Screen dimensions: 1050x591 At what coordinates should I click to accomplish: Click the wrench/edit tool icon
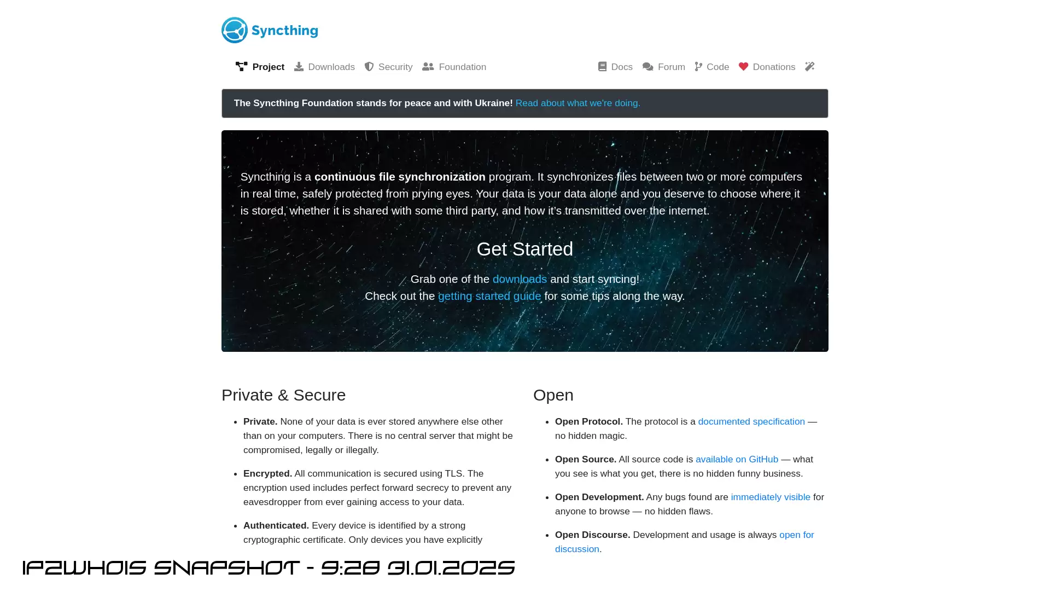point(809,66)
